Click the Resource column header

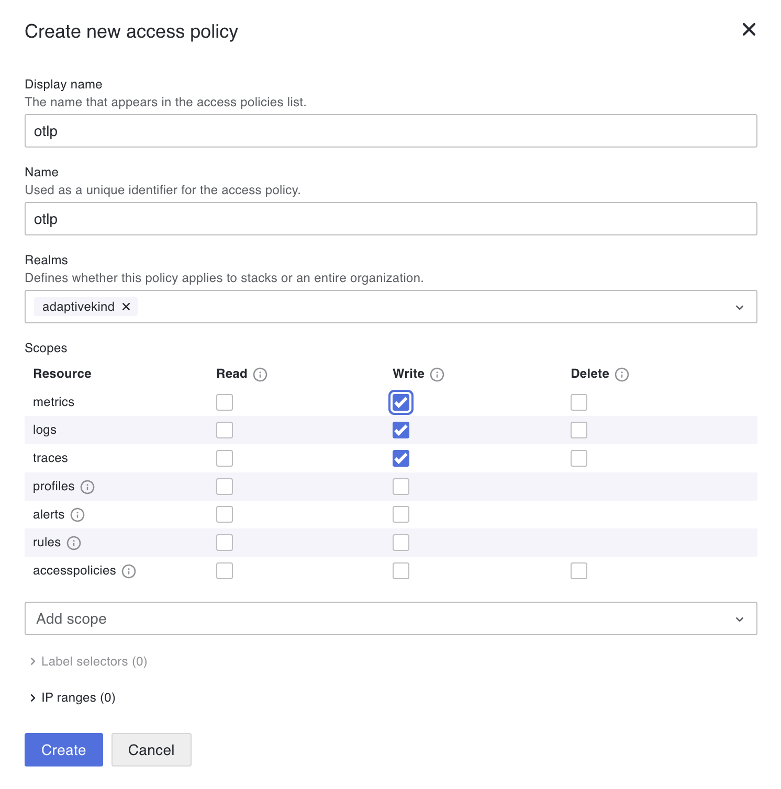click(62, 374)
